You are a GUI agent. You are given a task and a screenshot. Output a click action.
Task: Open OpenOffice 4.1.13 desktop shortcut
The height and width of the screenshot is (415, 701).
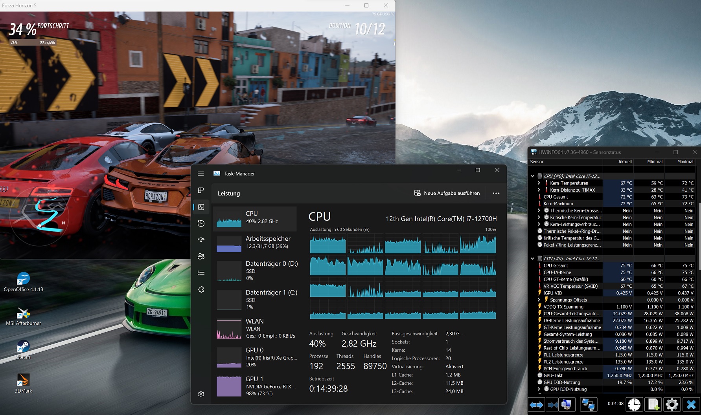pos(23,282)
